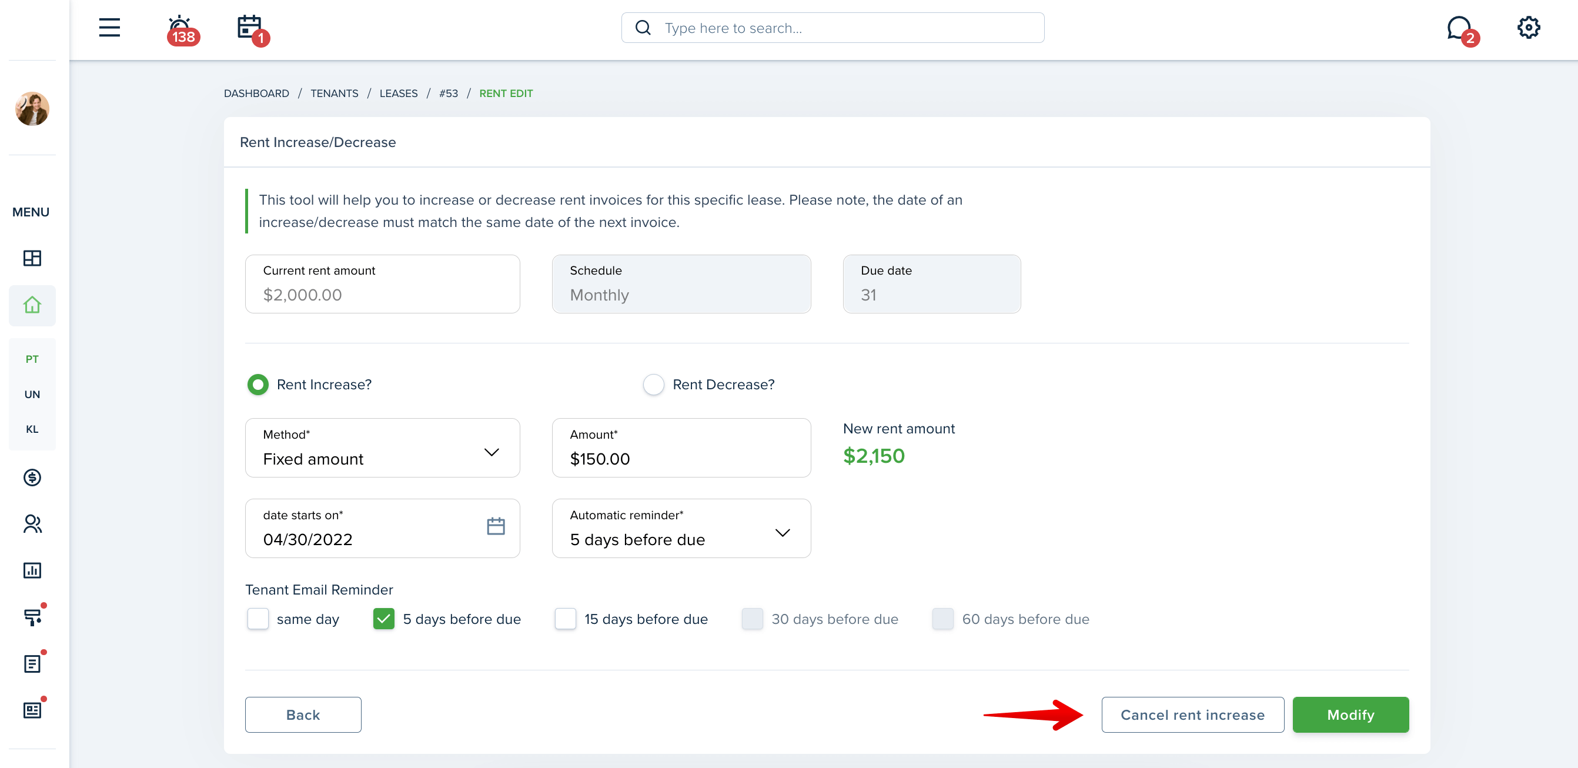
Task: Select the KL sidebar submenu item
Action: click(32, 429)
